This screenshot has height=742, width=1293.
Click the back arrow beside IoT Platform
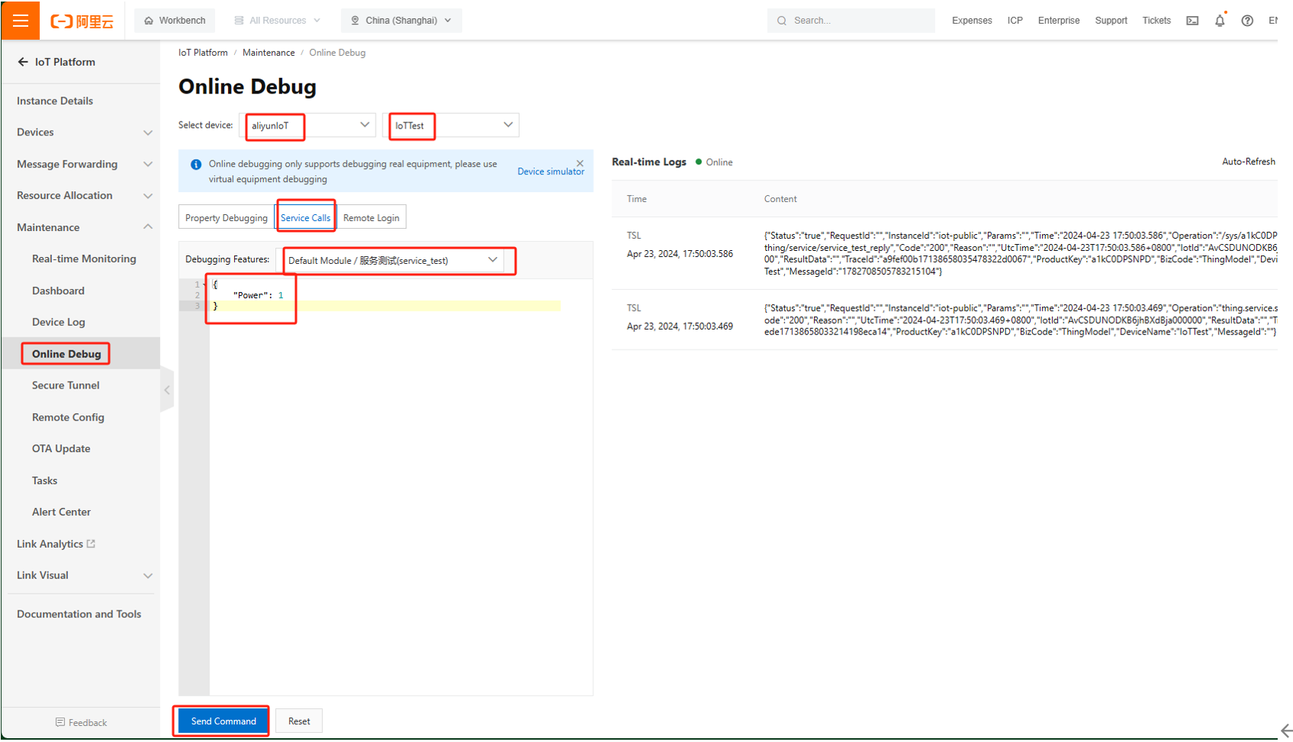(x=23, y=62)
